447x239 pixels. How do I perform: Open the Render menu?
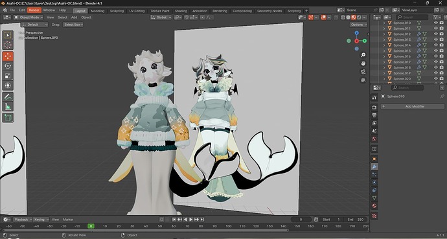(34, 10)
